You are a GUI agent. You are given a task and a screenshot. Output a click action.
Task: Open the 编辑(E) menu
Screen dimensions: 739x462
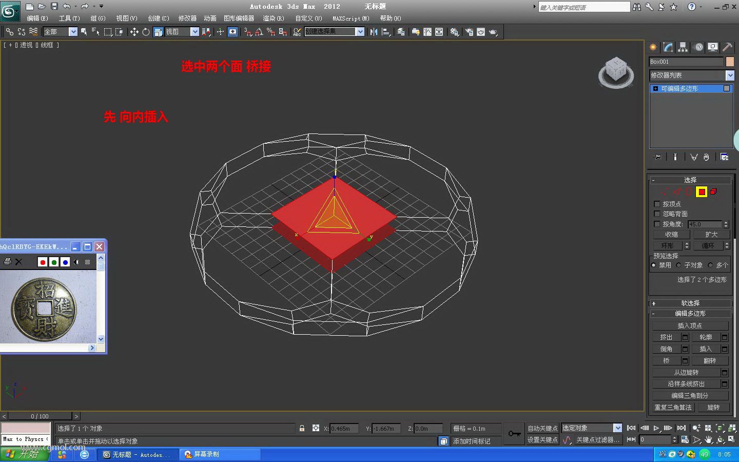(37, 18)
